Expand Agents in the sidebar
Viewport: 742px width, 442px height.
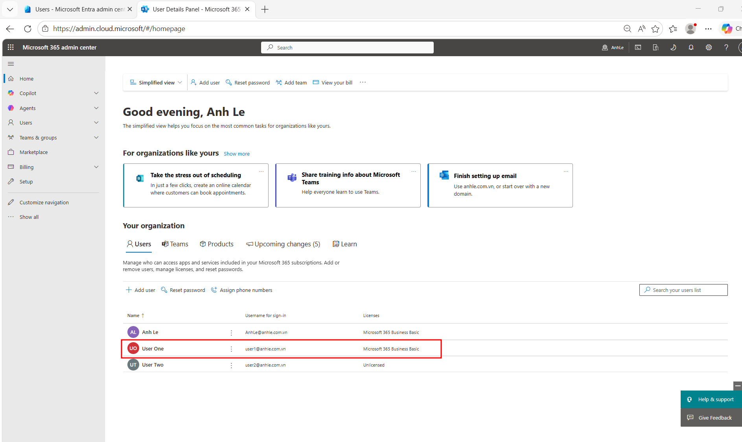(96, 108)
